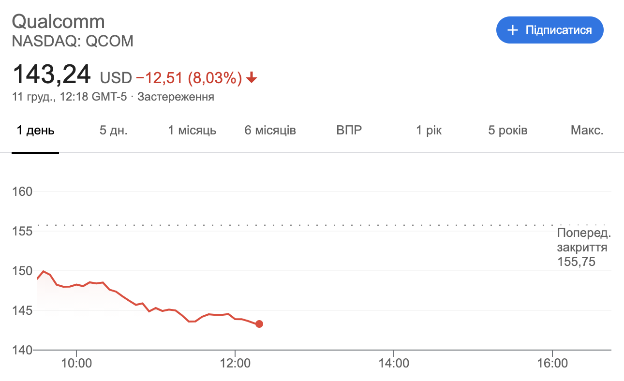624x381 pixels.
Task: Switch to the 1 місяць range
Action: pyautogui.click(x=192, y=131)
